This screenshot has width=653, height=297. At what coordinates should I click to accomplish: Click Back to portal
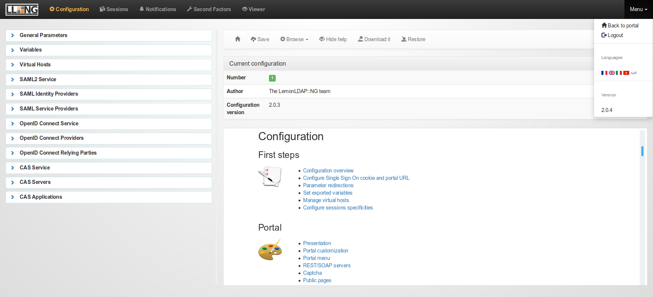coord(620,26)
